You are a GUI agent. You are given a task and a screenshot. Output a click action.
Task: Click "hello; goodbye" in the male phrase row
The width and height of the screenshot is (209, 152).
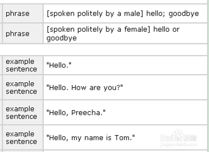172,14
